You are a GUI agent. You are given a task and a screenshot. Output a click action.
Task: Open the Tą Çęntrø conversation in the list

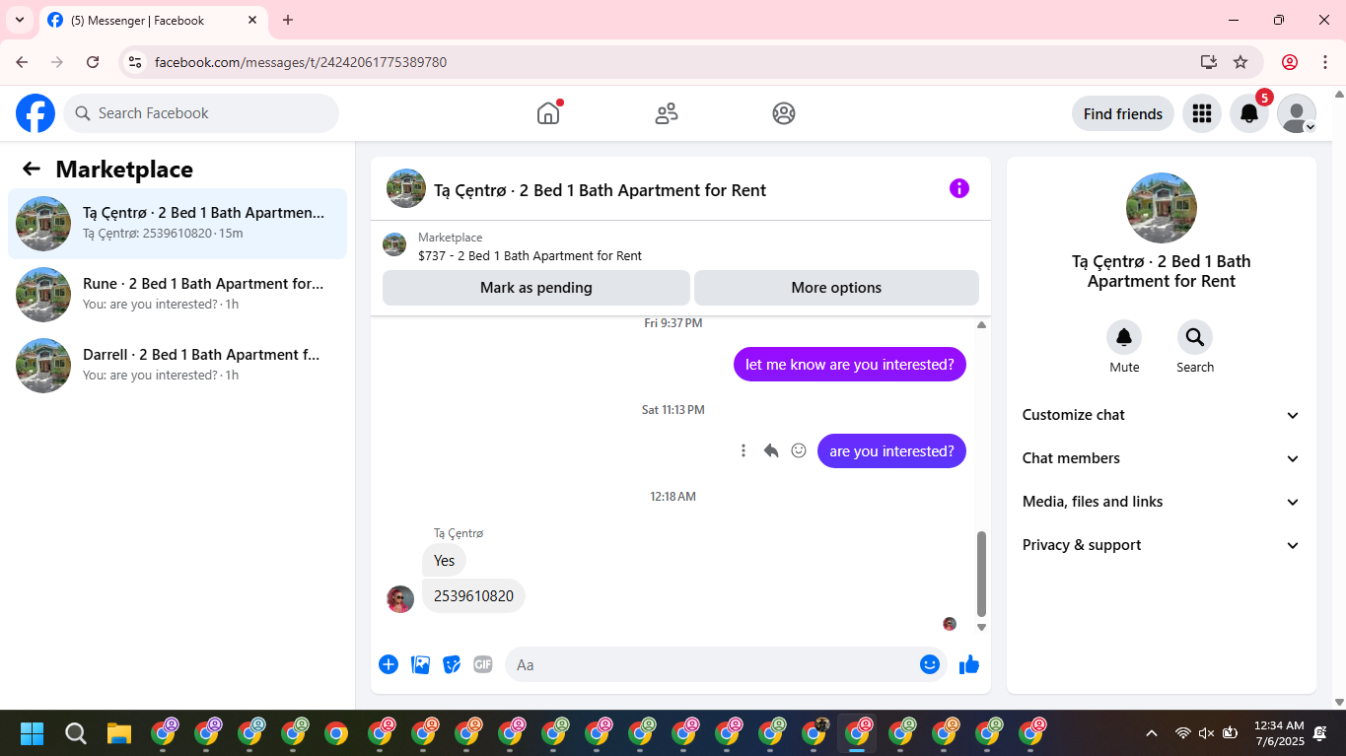177,224
